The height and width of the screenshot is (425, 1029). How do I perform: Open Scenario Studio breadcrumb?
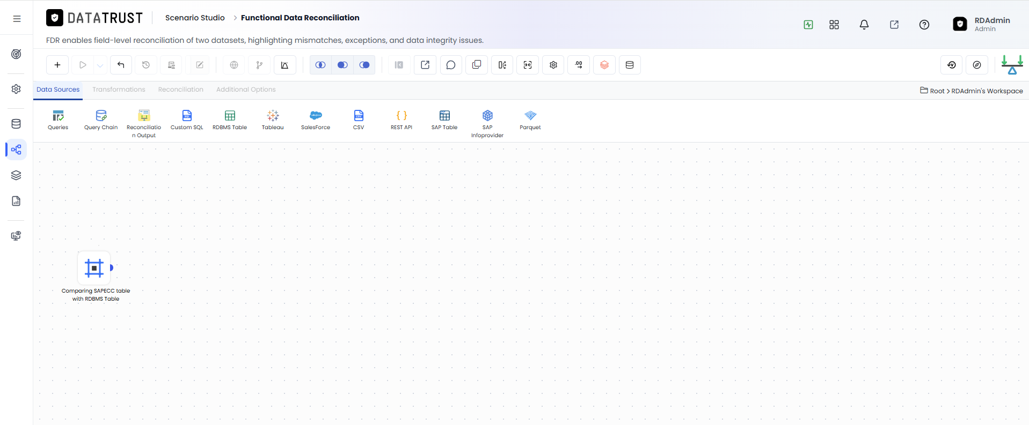pos(195,18)
